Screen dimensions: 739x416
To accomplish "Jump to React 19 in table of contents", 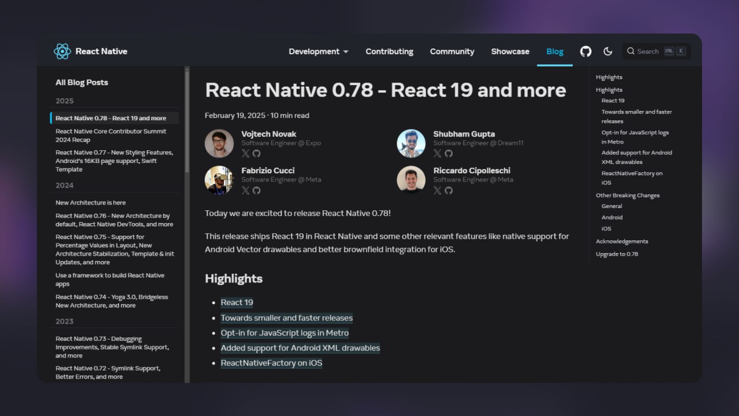I will (613, 101).
